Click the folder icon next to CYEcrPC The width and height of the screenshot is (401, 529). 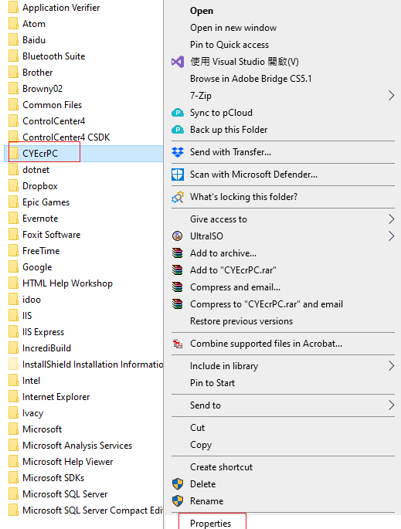tap(13, 154)
